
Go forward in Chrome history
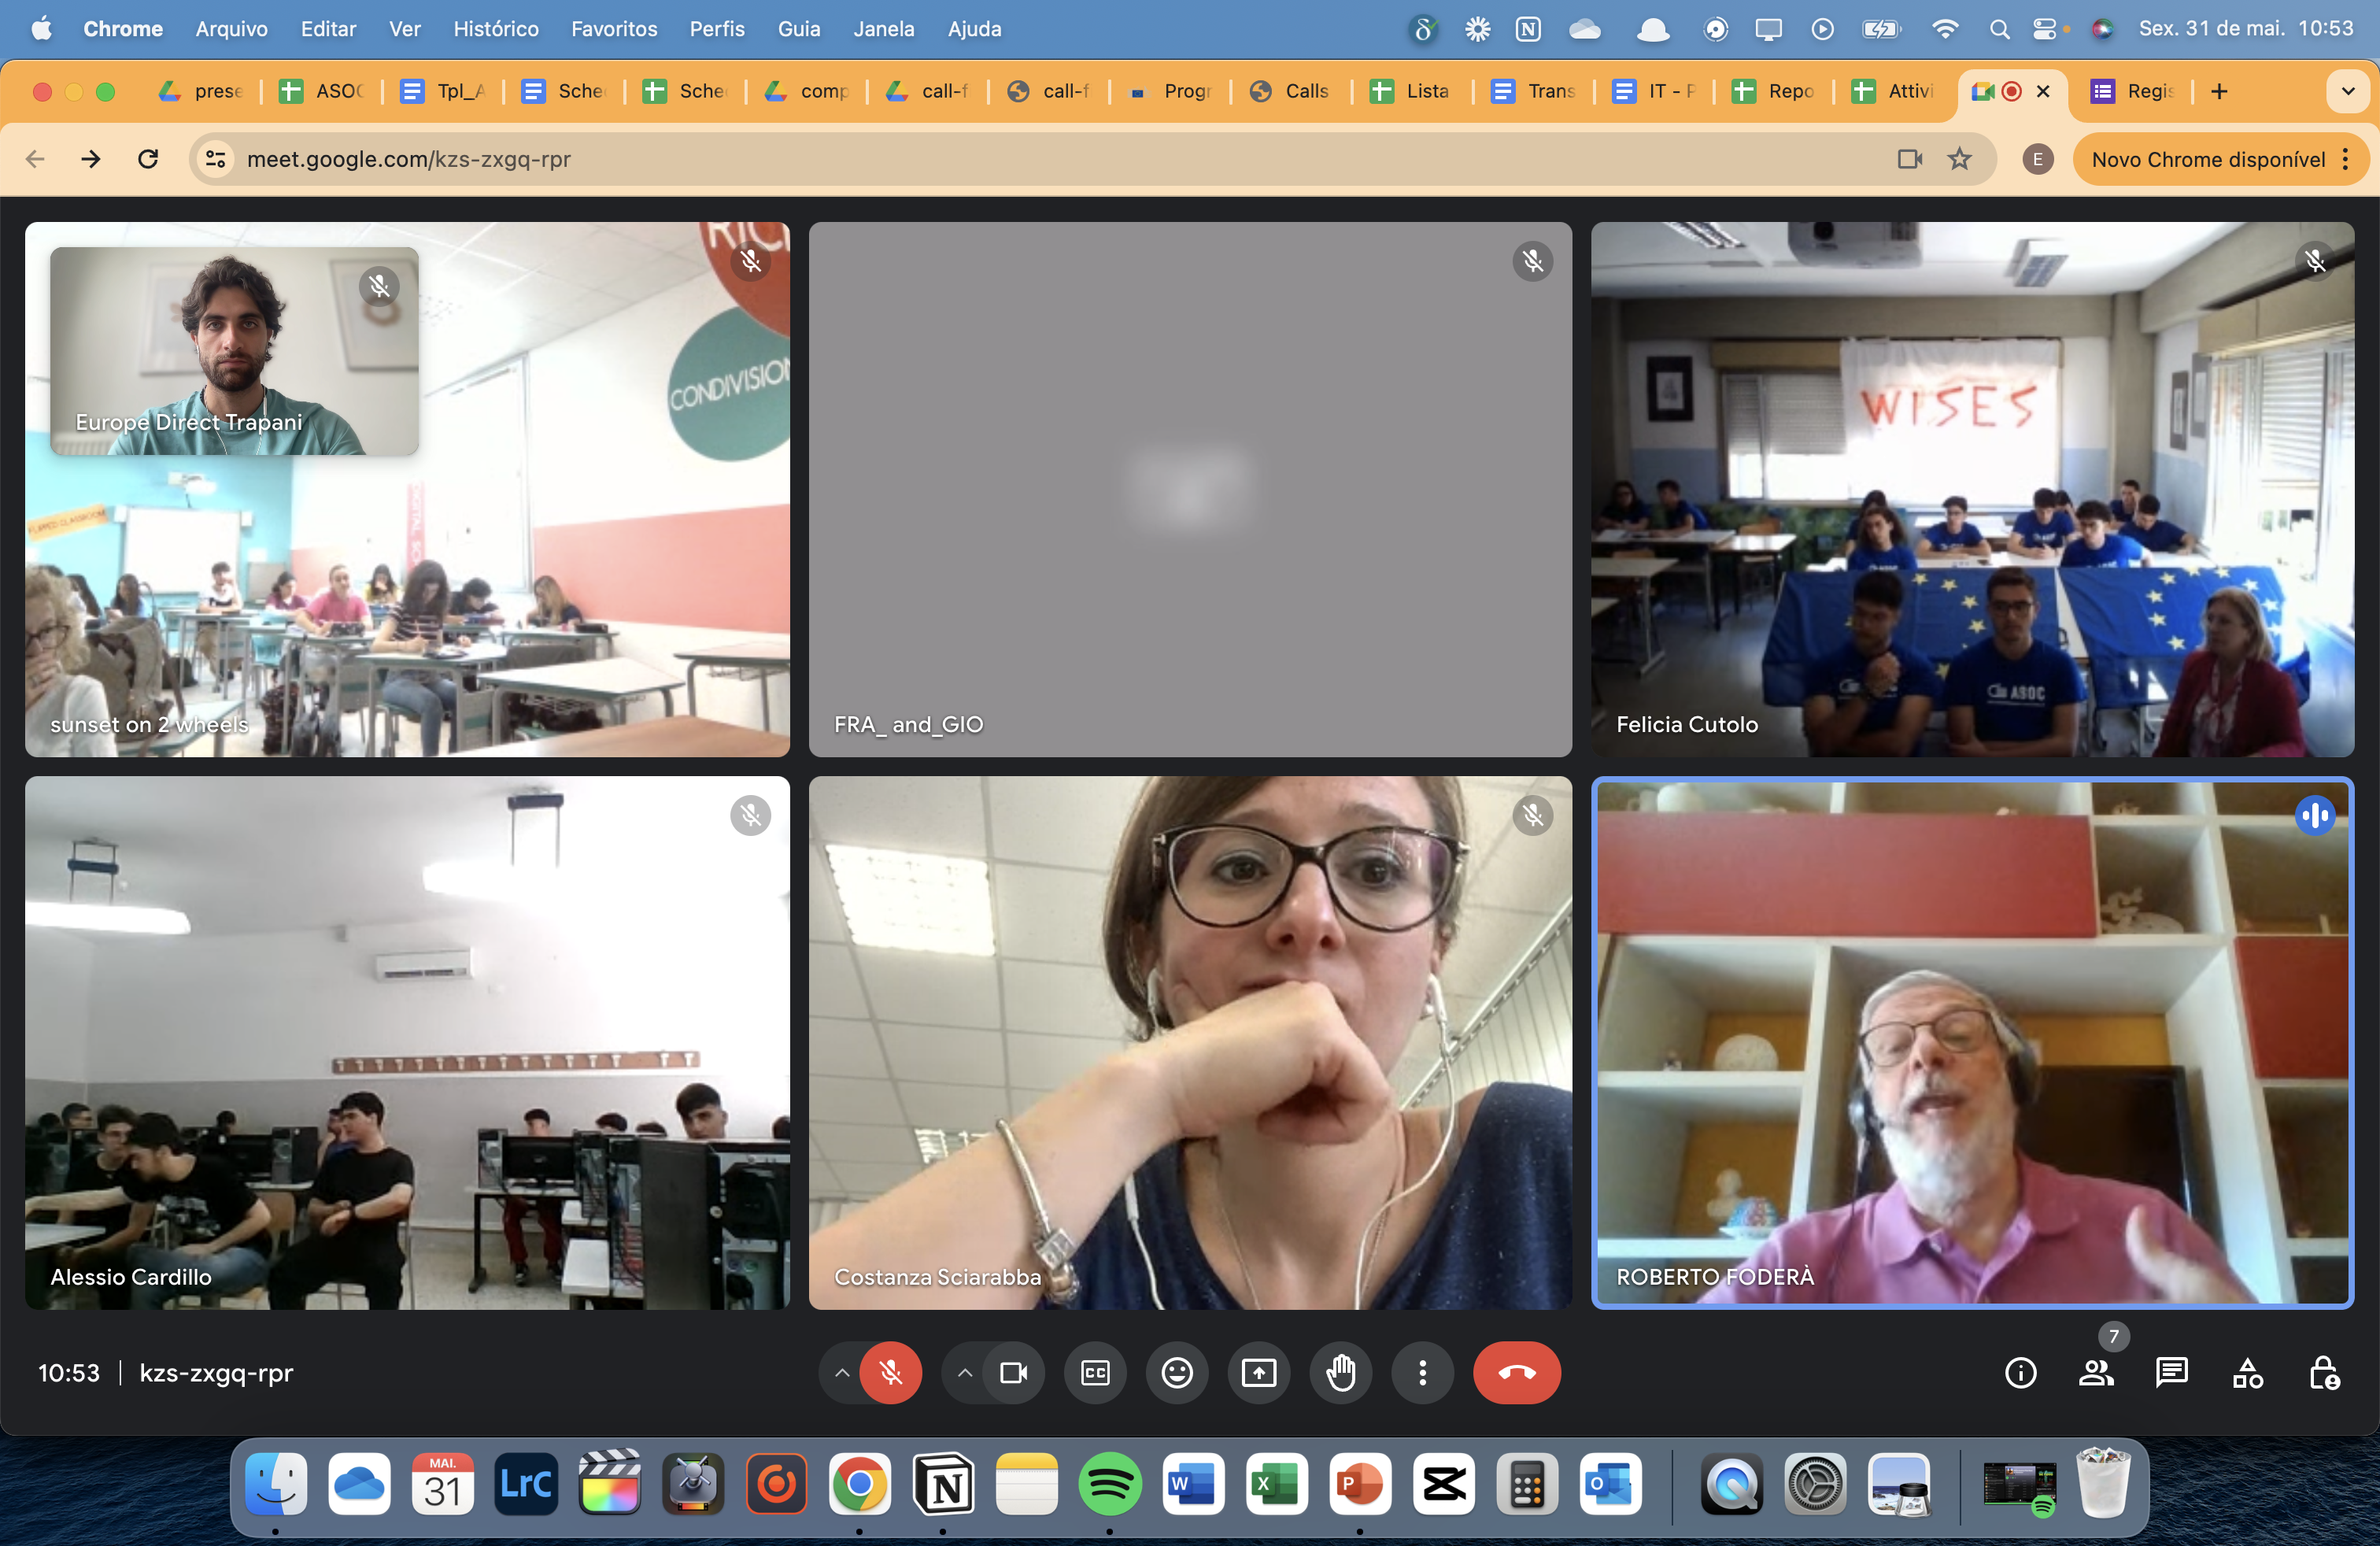coord(91,159)
